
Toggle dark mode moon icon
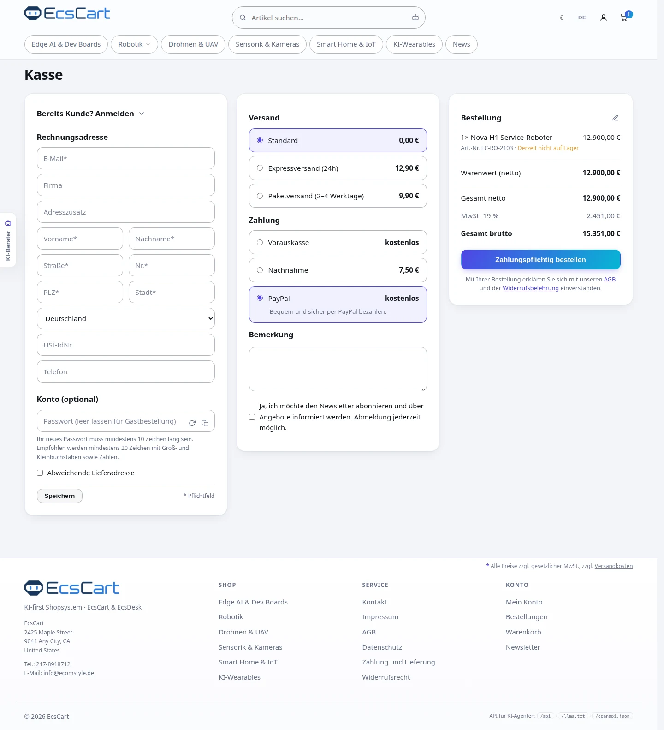[562, 18]
